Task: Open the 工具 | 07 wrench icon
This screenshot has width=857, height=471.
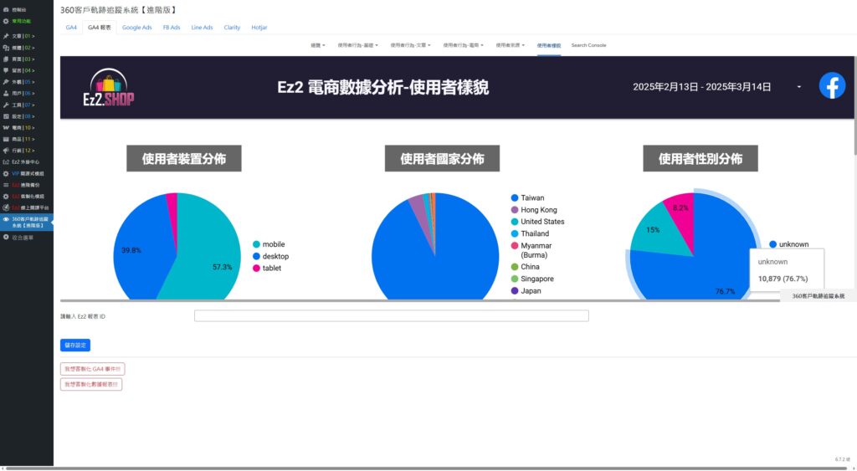Action: click(6, 105)
